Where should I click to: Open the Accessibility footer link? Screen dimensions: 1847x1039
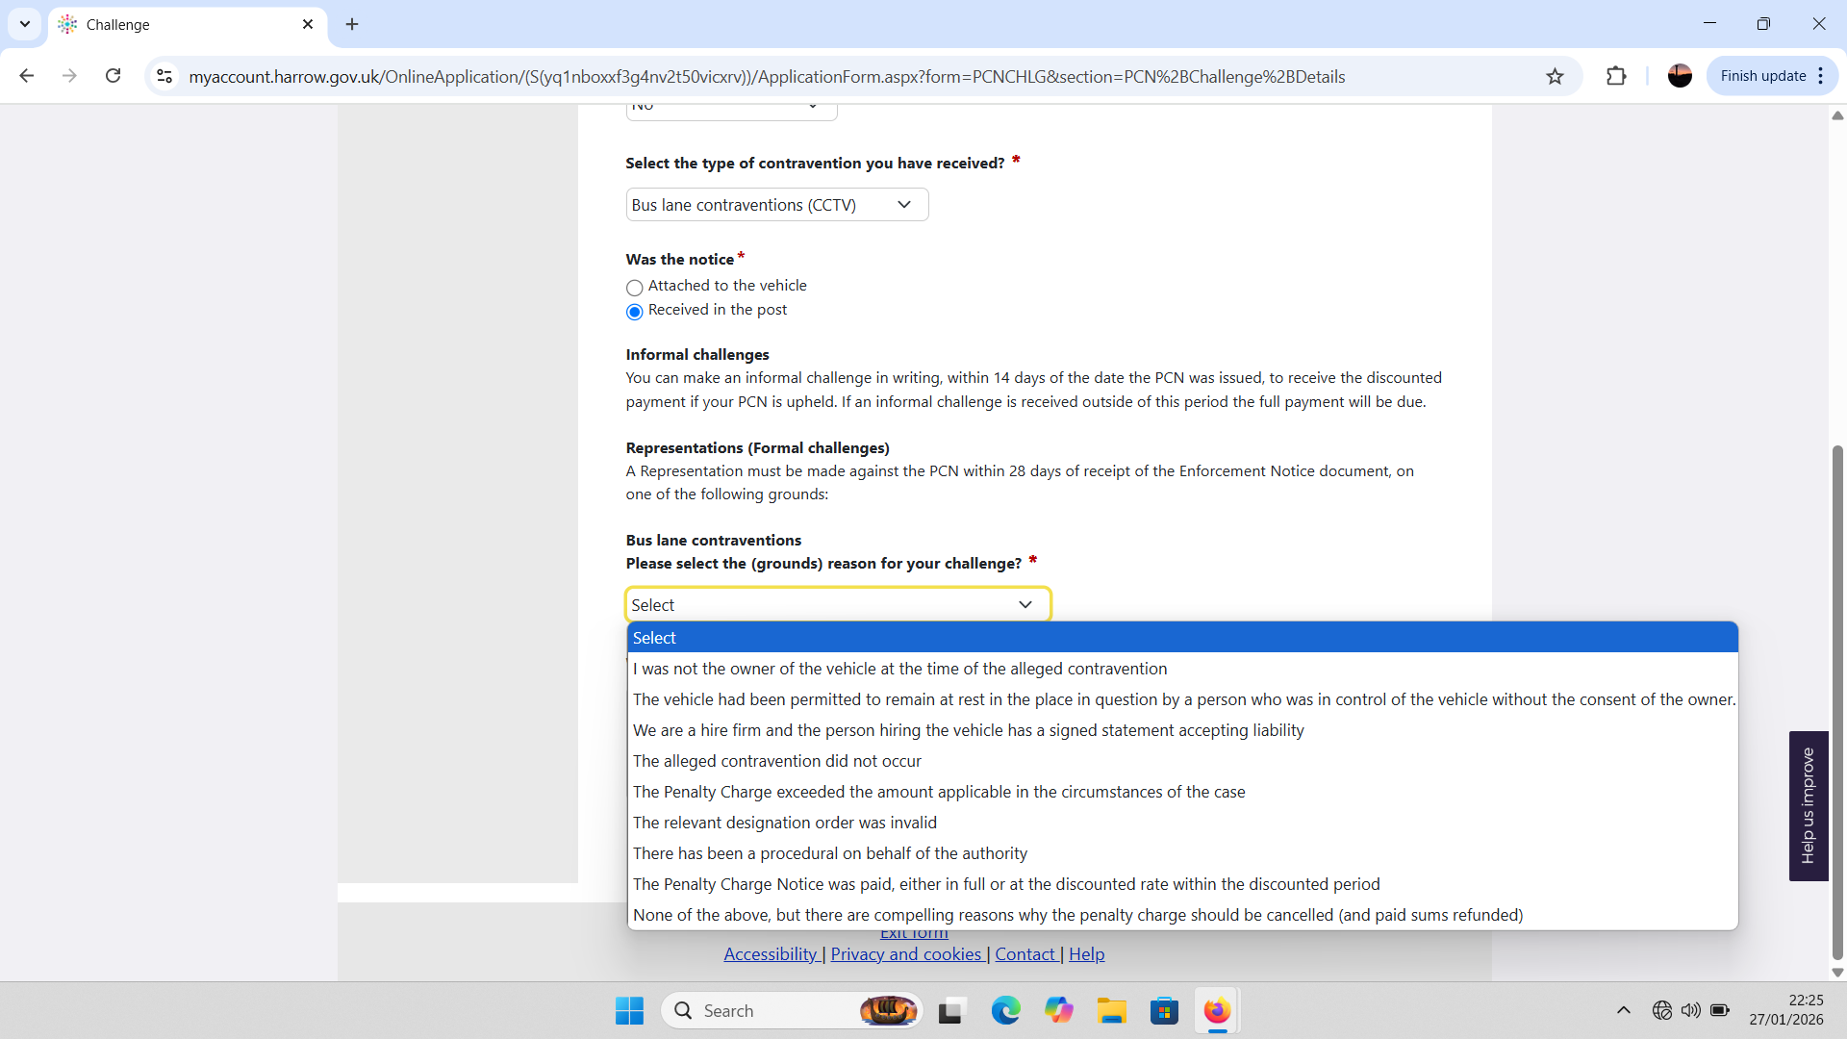(770, 954)
